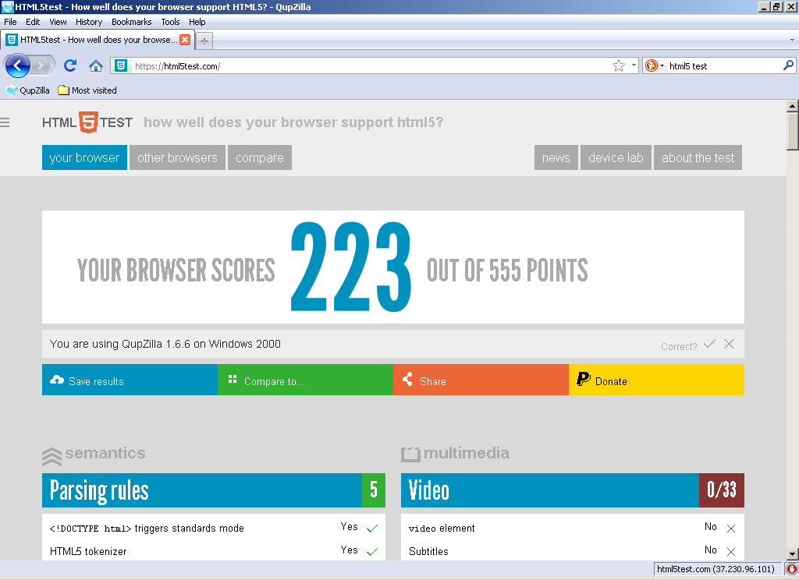
Task: Click the 'video element' row
Action: 573,528
